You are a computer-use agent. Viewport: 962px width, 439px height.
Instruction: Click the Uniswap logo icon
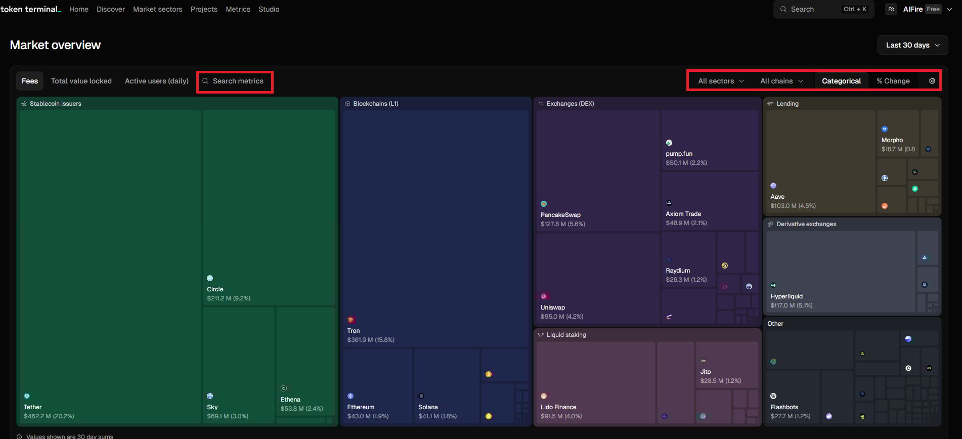pos(544,296)
